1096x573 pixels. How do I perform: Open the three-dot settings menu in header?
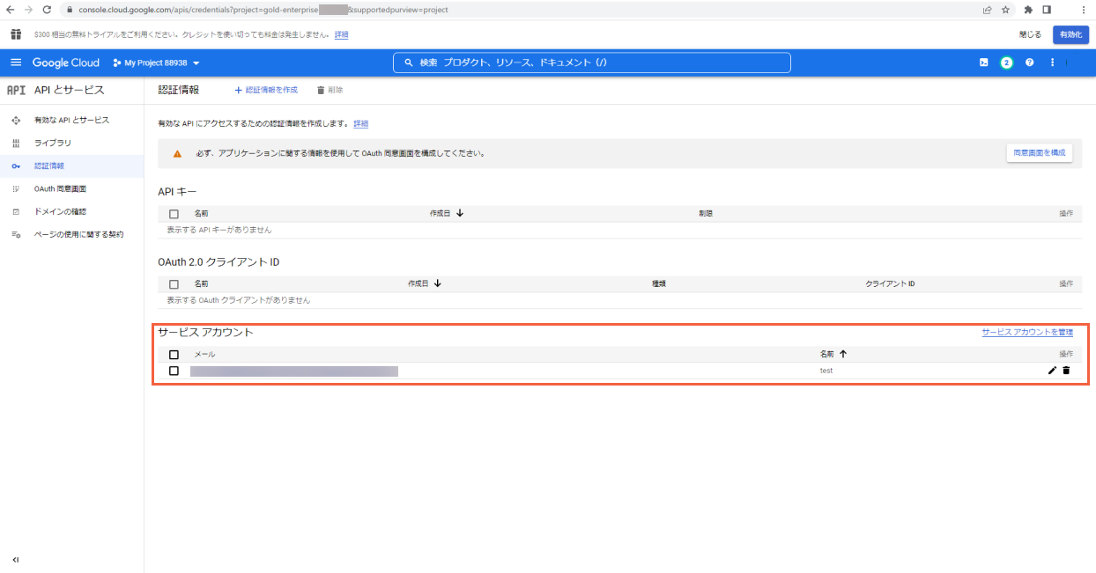(x=1052, y=62)
